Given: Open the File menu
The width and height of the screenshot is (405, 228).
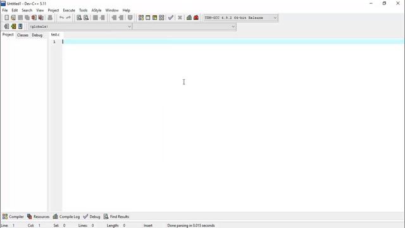Looking at the screenshot, I should 5,10.
